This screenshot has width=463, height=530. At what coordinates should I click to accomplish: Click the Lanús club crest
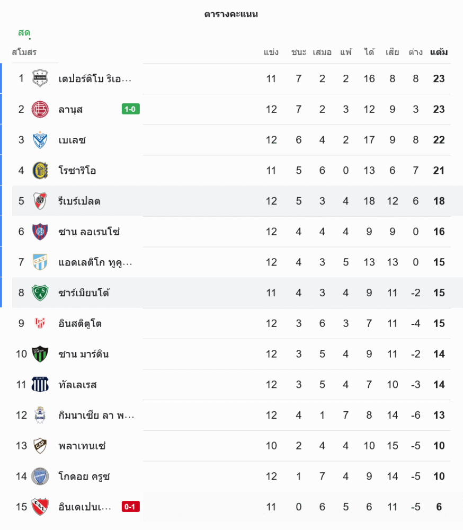pyautogui.click(x=40, y=109)
